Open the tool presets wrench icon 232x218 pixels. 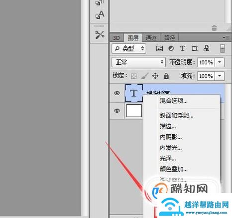100,35
